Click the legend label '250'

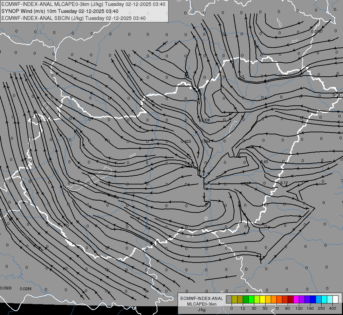click(321, 308)
